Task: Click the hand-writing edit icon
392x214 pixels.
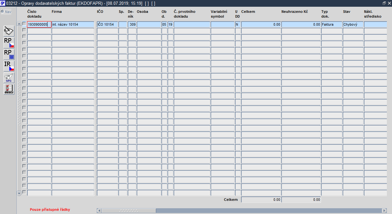Action: point(9,31)
